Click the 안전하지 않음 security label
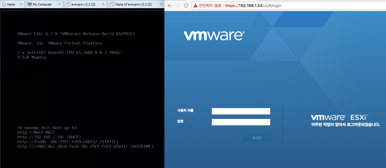This screenshot has width=386, height=168. point(210,6)
